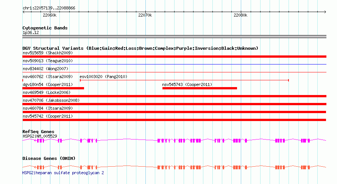Image resolution: width=337 pixels, height=184 pixels.
Task: Select variant label nsv834402 (Wong2007)
Action: pos(45,69)
